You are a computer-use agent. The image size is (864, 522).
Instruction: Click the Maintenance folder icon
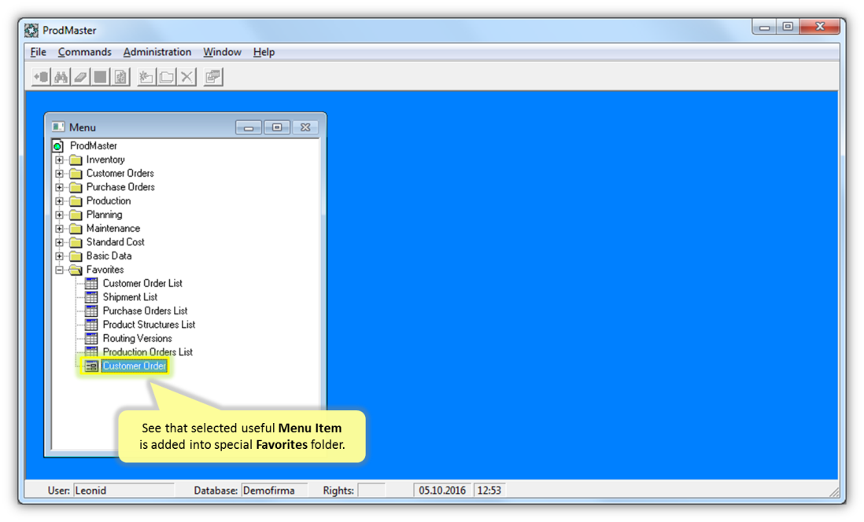coord(76,229)
